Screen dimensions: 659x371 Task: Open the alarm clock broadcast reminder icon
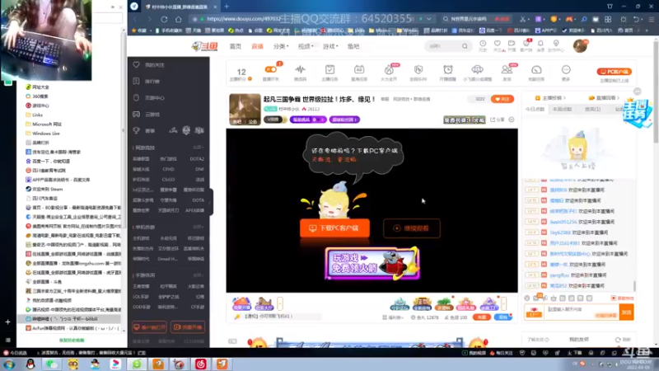(x=447, y=72)
